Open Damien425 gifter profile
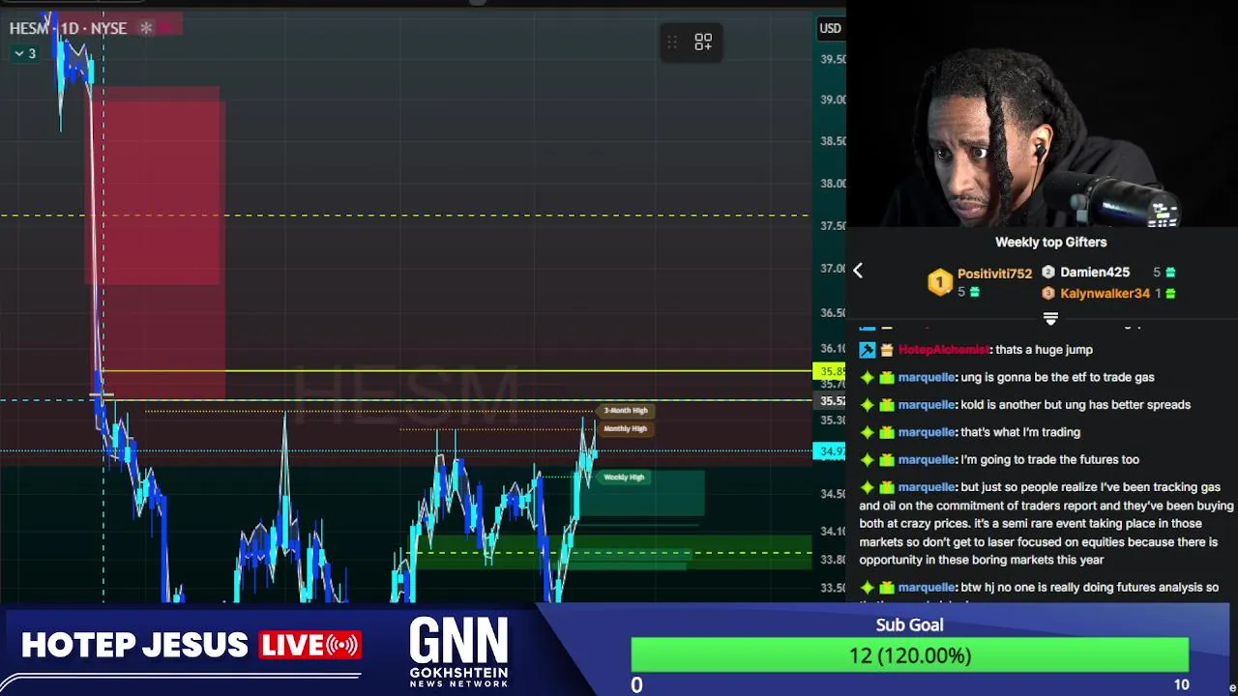The height and width of the screenshot is (696, 1238). [1094, 273]
